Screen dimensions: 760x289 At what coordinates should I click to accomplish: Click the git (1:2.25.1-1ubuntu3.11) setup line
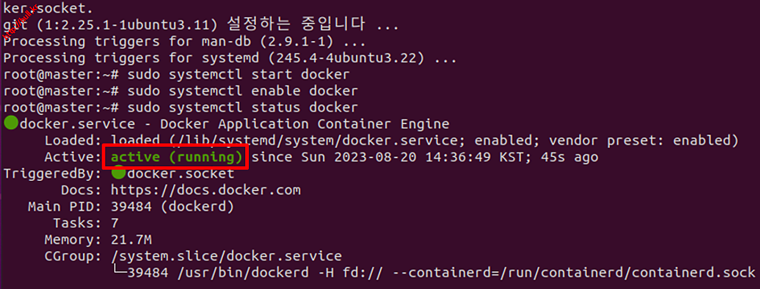click(x=201, y=25)
